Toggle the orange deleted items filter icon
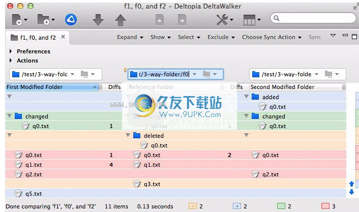359x212 pixels. tap(193, 206)
